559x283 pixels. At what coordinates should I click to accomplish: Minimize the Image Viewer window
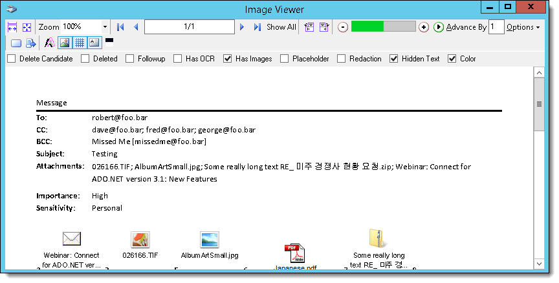pos(490,6)
